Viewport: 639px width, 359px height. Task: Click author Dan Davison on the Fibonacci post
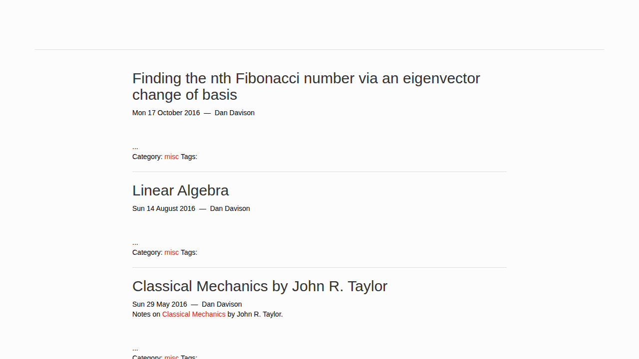click(235, 113)
